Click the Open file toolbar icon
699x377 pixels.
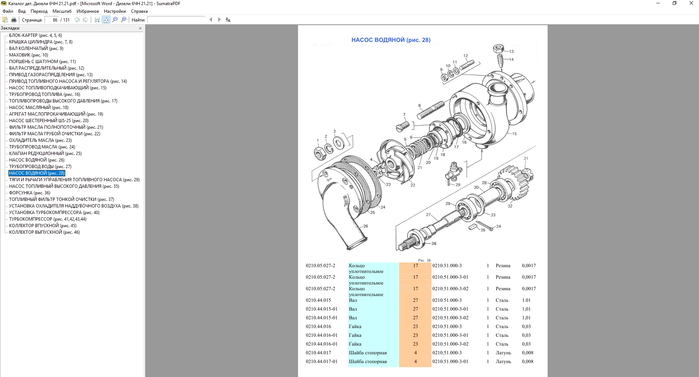click(5, 20)
